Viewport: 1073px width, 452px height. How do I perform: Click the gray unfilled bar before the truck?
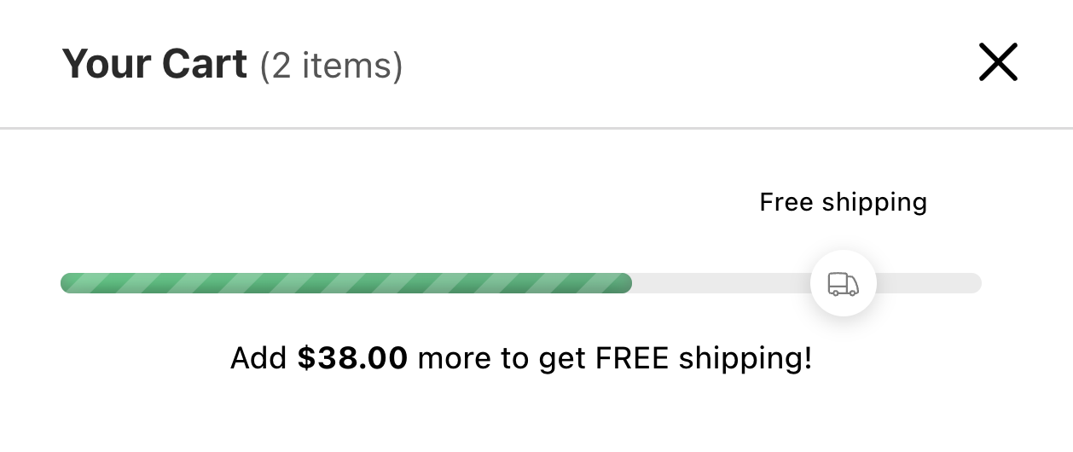pos(721,283)
